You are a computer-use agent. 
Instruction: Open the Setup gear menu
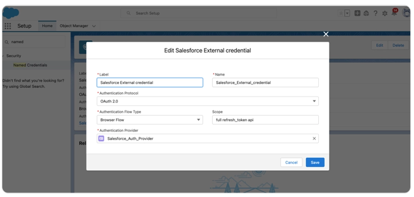point(385,13)
